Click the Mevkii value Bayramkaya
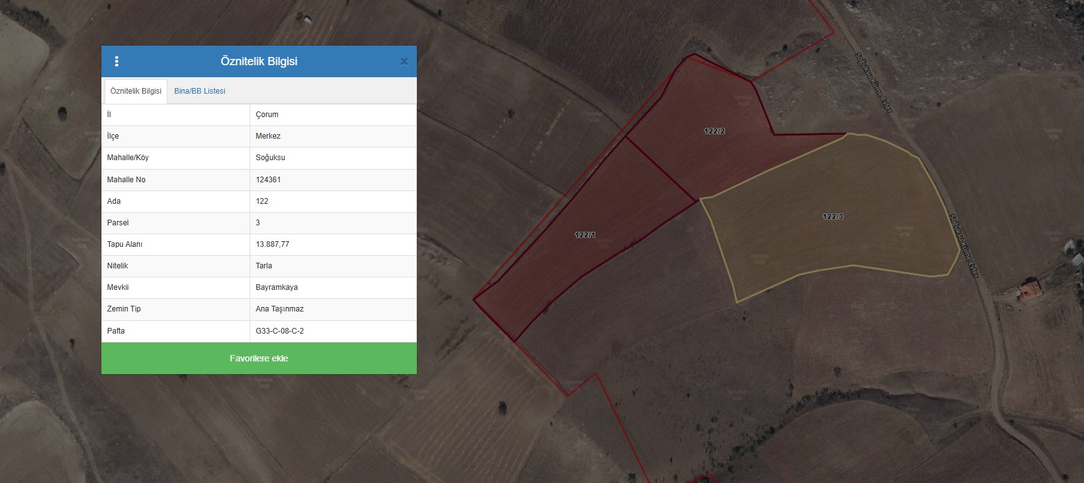Image resolution: width=1084 pixels, height=483 pixels. click(x=276, y=287)
